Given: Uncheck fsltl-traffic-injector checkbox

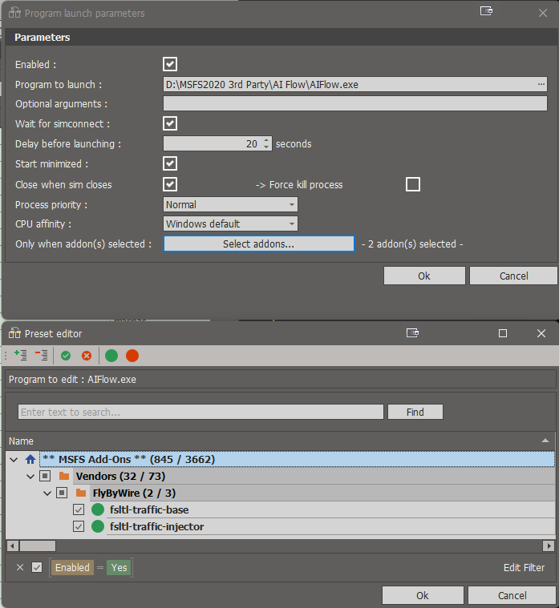Looking at the screenshot, I should pyautogui.click(x=79, y=526).
